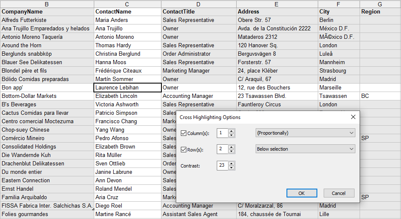This screenshot has height=219, width=401.
Task: Increase the Column(s) spinner value
Action: [x=232, y=131]
